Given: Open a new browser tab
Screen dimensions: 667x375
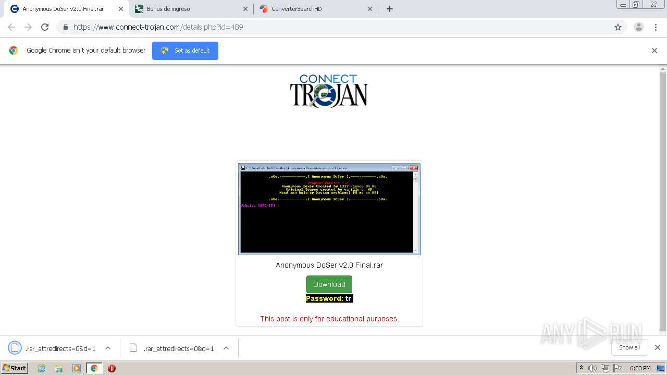Looking at the screenshot, I should click(390, 9).
